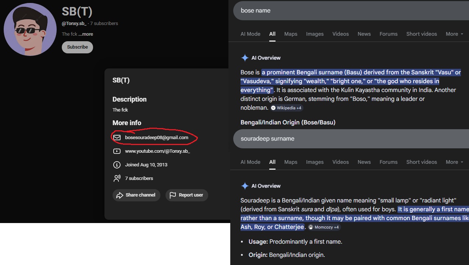This screenshot has height=265, width=469.
Task: Open AI Mode tab in 'souradeep surname' search
Action: click(x=251, y=162)
